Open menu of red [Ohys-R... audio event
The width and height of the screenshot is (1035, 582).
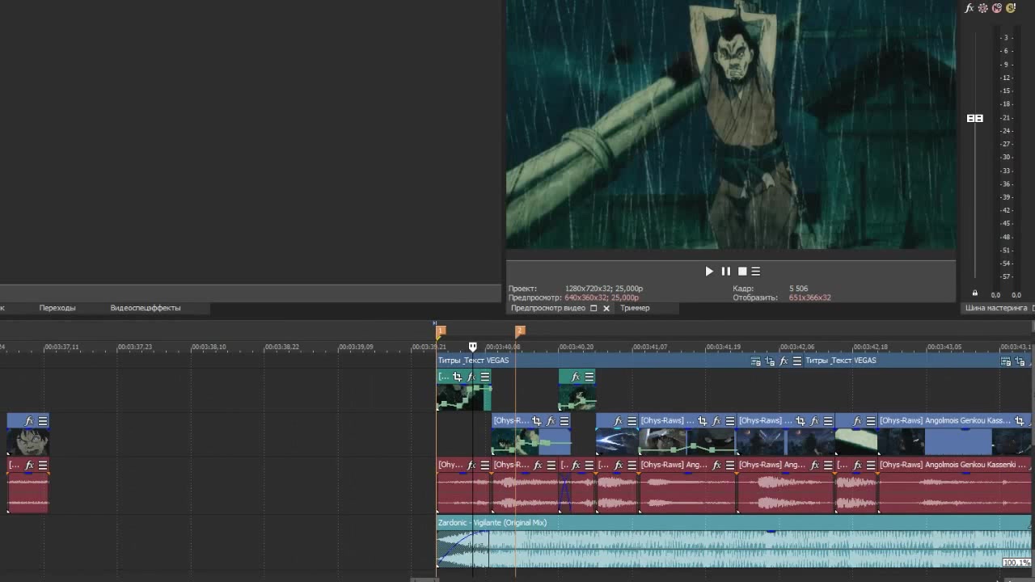pyautogui.click(x=551, y=466)
